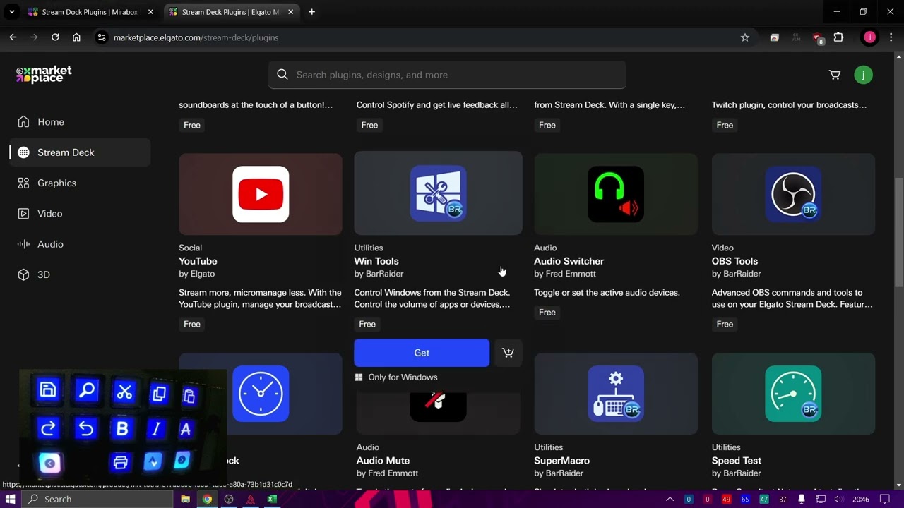
Task: Focus the Search plugins, designs field
Action: (x=447, y=75)
